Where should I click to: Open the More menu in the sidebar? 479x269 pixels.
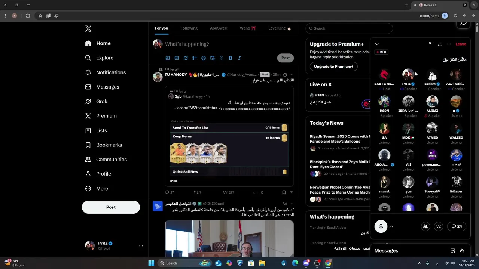(97, 189)
